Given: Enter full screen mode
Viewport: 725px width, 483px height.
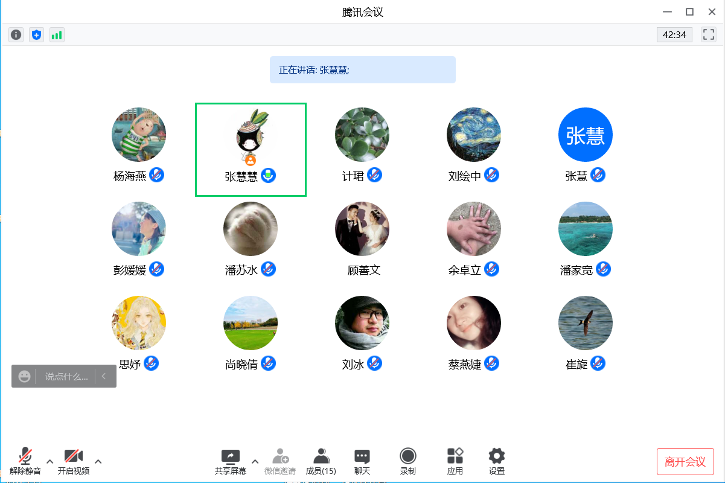Looking at the screenshot, I should click(708, 34).
